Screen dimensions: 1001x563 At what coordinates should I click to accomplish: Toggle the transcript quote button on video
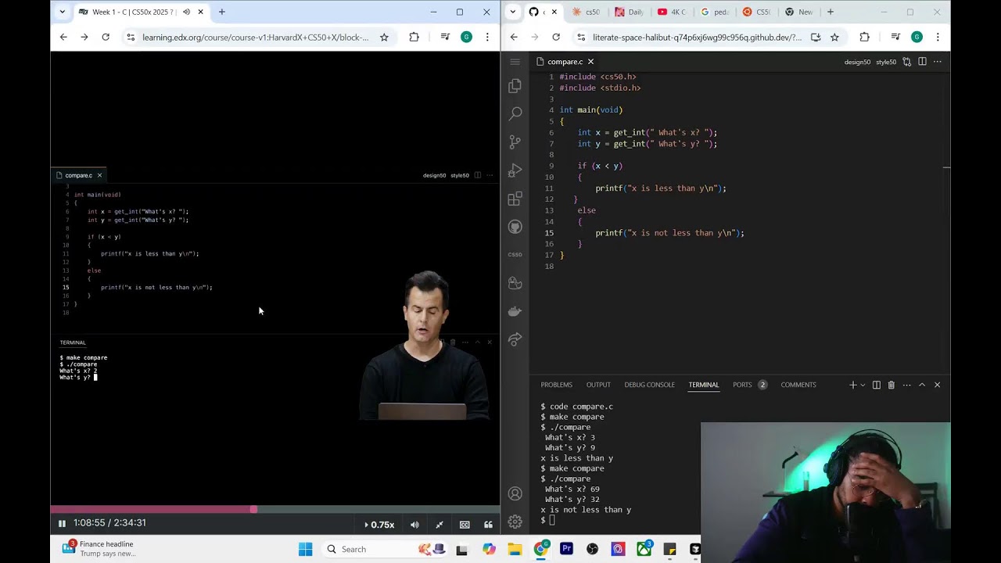489,525
